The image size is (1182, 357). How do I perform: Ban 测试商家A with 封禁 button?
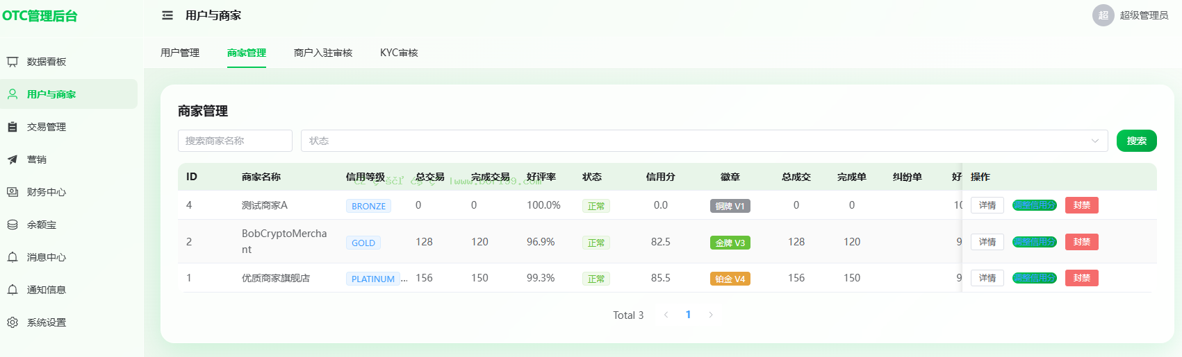pos(1082,205)
